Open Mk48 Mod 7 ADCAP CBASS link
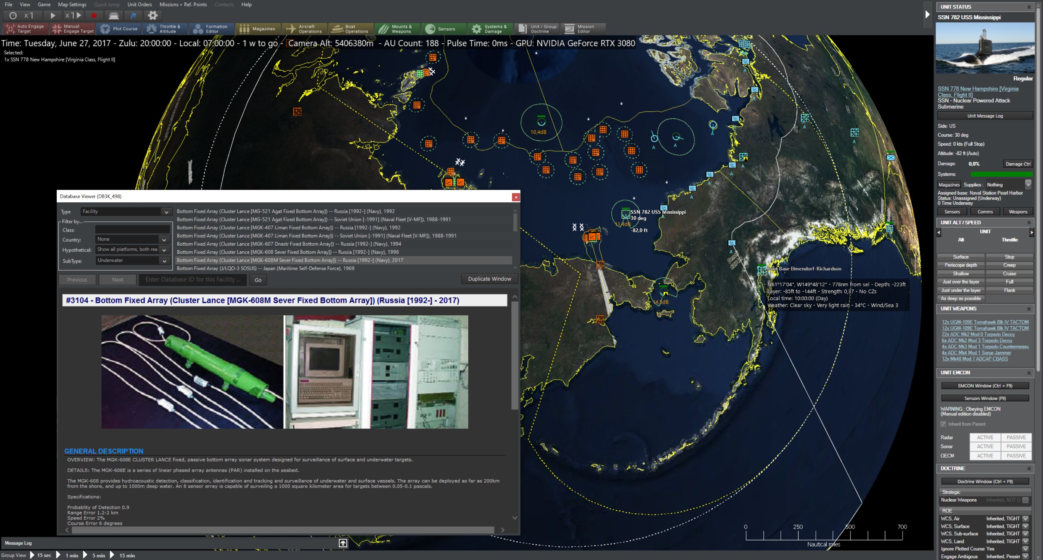 [975, 359]
